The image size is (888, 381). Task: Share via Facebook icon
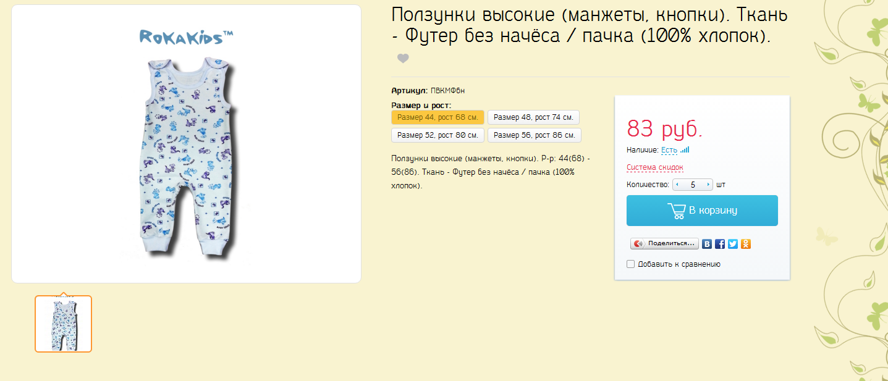point(720,244)
